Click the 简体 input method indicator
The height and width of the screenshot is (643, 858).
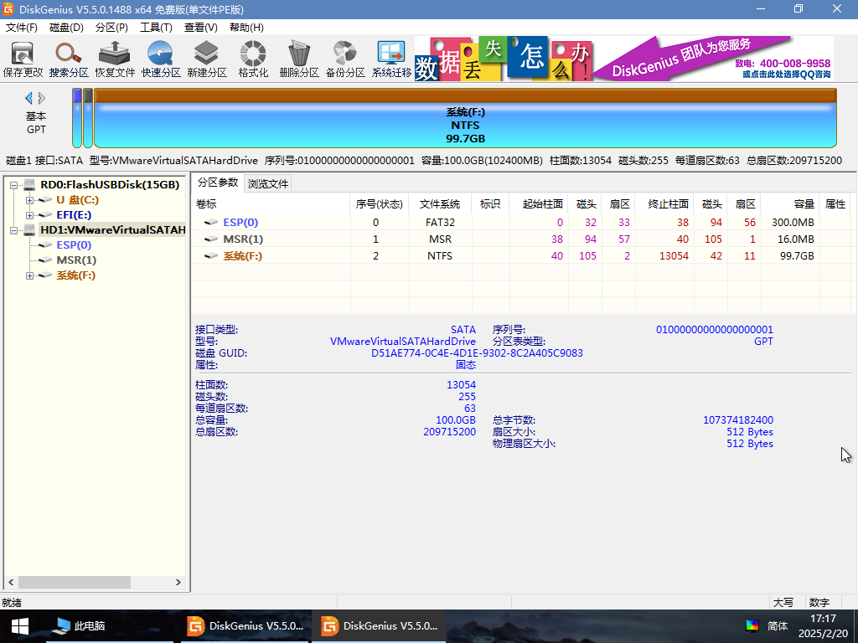(778, 626)
